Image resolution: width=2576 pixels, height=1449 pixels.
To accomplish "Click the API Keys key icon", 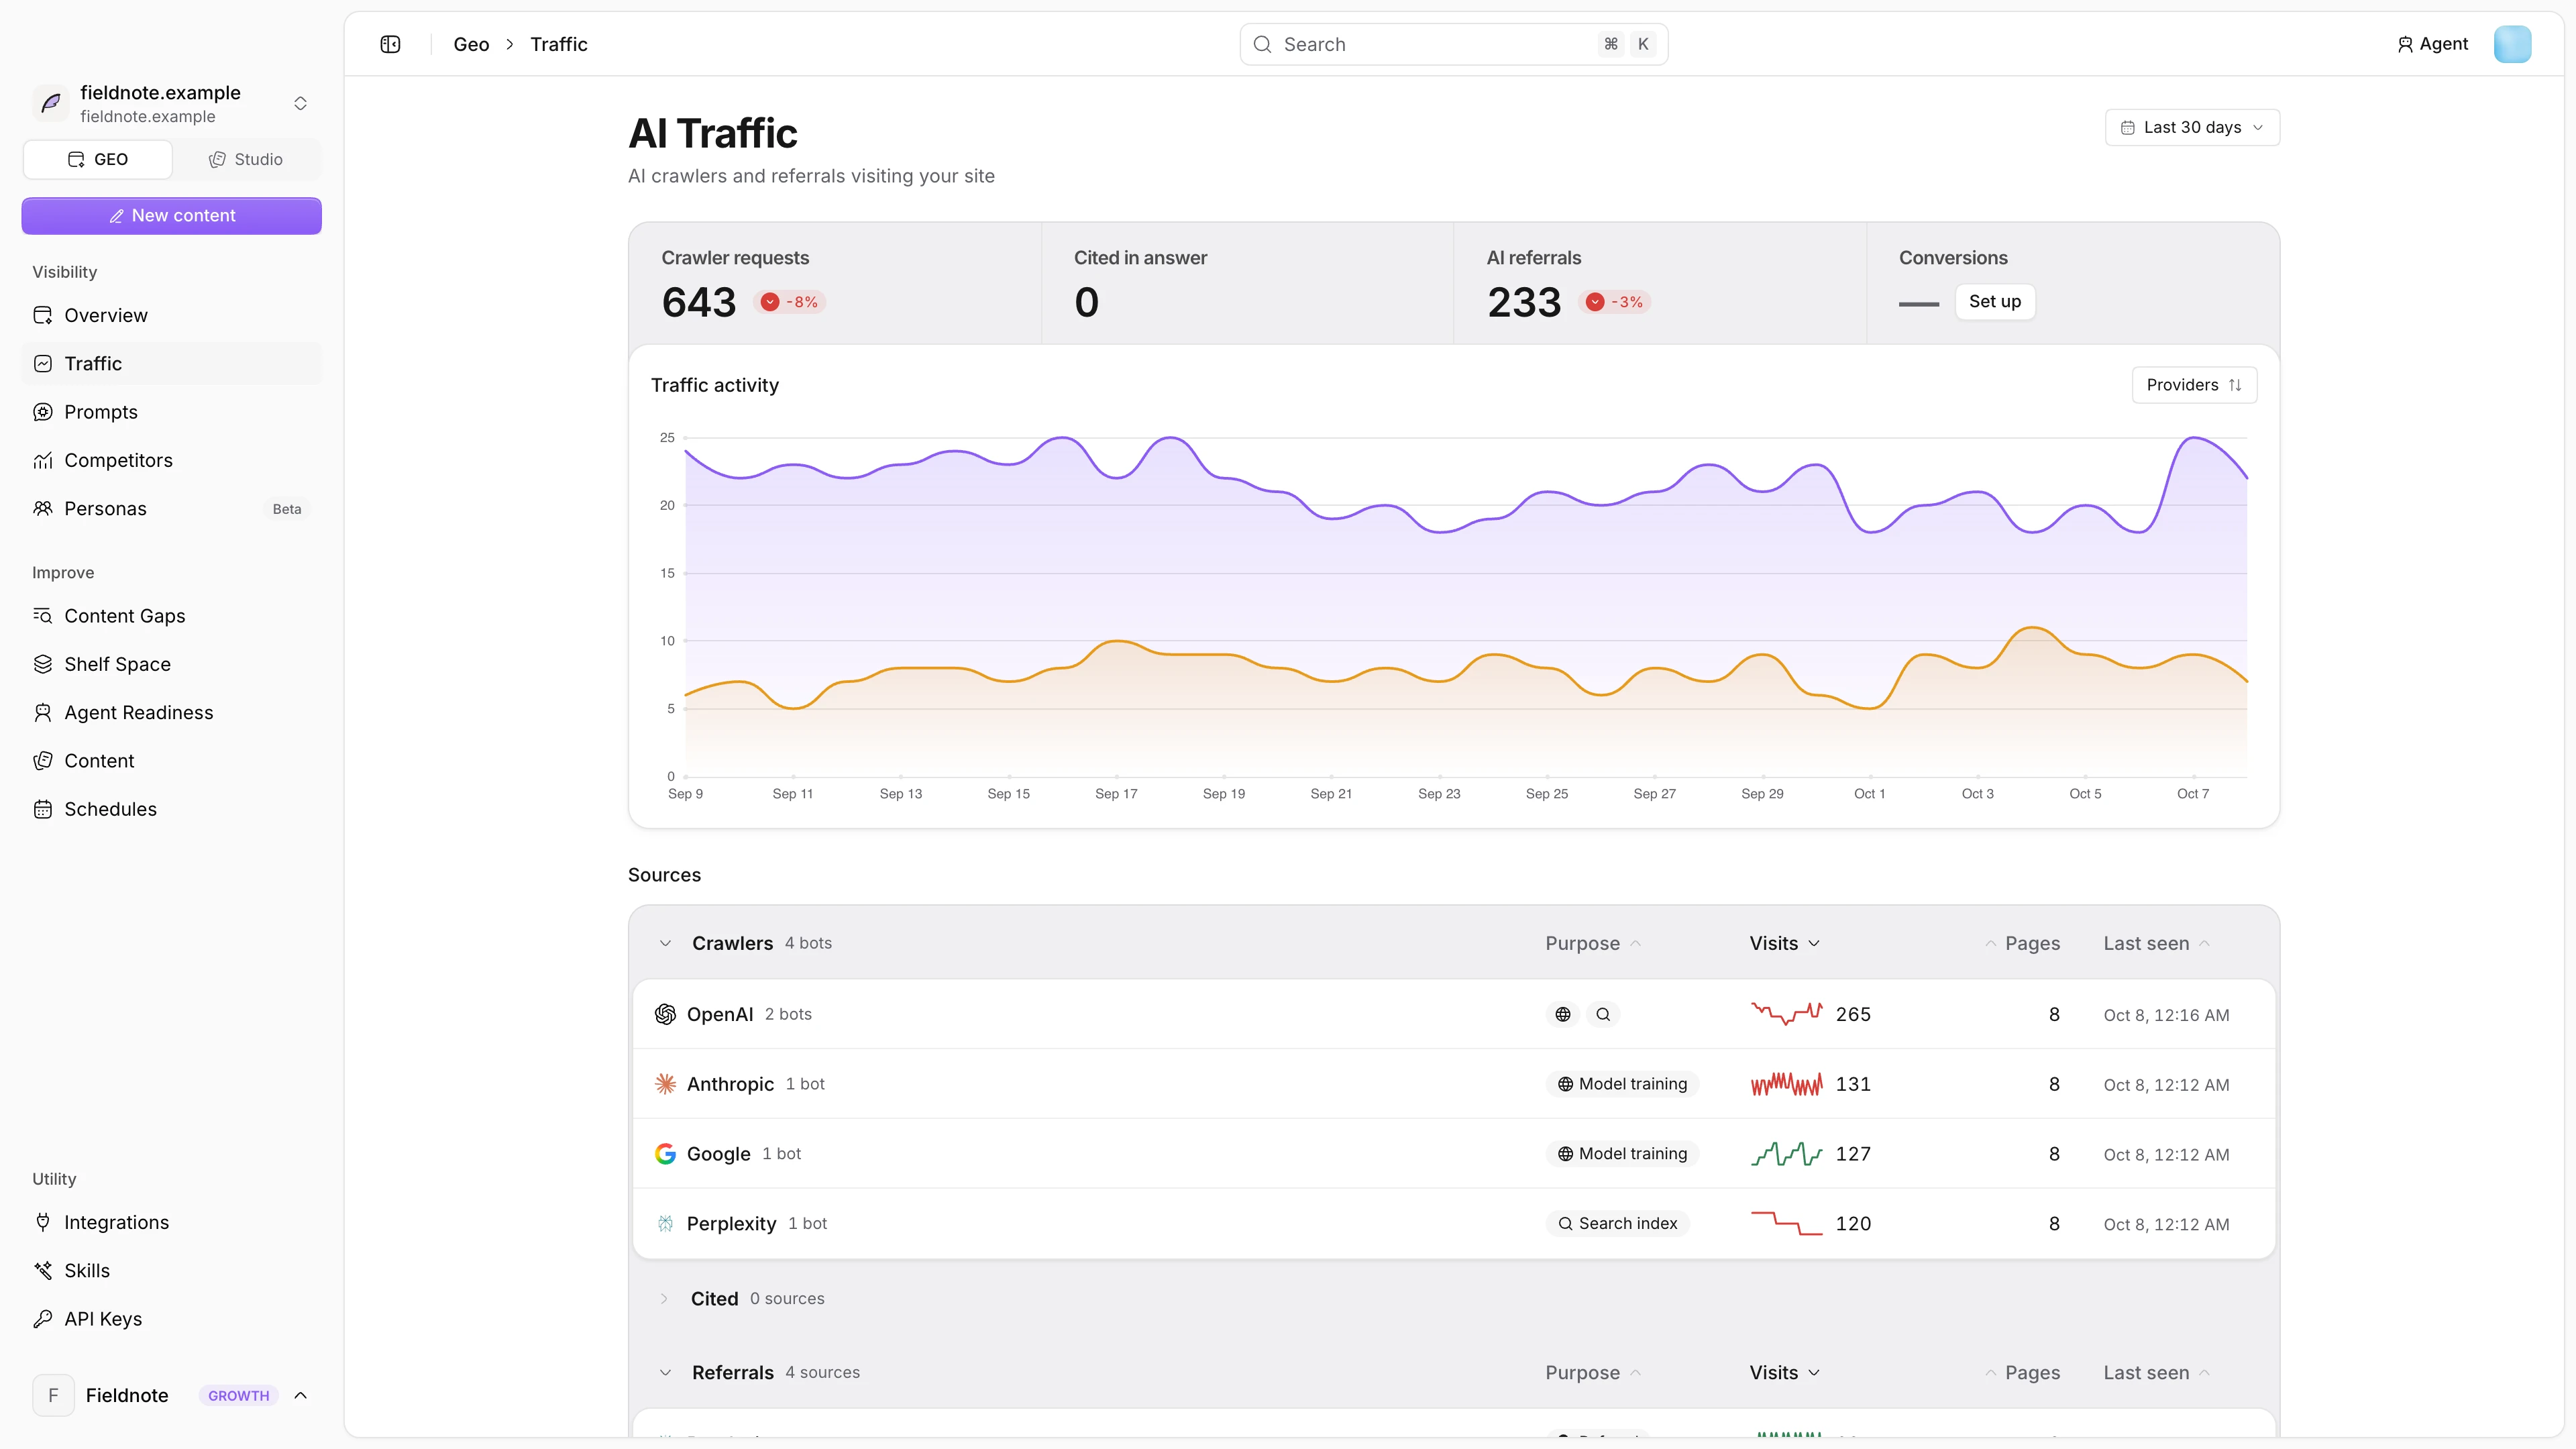I will 43,1319.
